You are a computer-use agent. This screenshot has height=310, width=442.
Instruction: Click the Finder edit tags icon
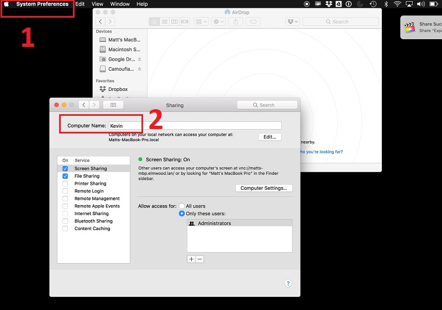[253, 22]
